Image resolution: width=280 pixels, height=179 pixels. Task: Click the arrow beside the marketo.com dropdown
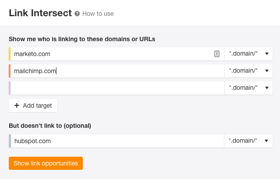267,54
